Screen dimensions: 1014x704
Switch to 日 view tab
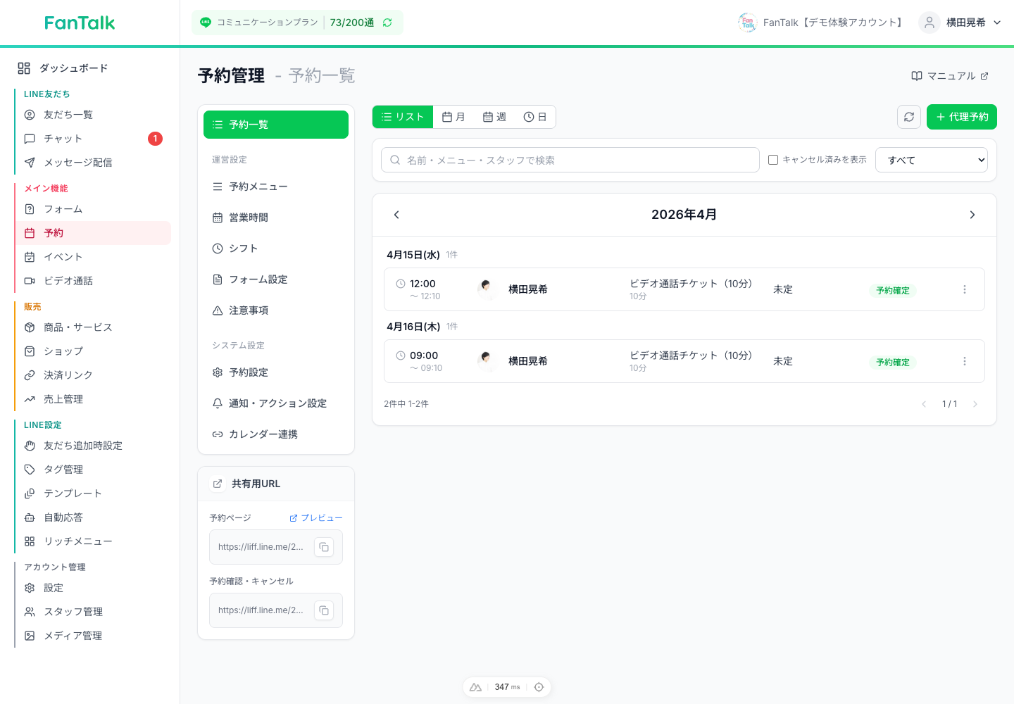tap(535, 117)
